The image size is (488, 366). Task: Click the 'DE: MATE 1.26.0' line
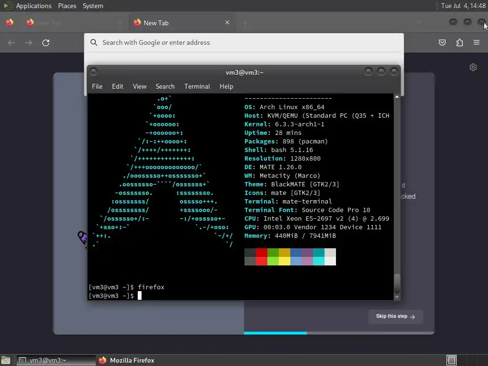click(x=273, y=167)
